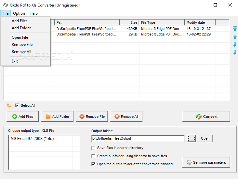Click Okdo app icon in title bar

[6, 5]
